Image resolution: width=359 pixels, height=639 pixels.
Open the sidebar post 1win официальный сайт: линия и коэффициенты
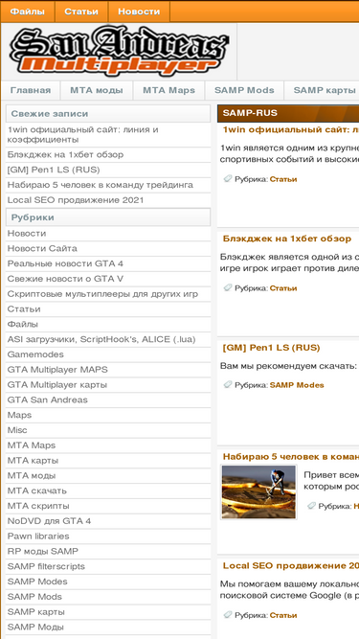pyautogui.click(x=82, y=134)
